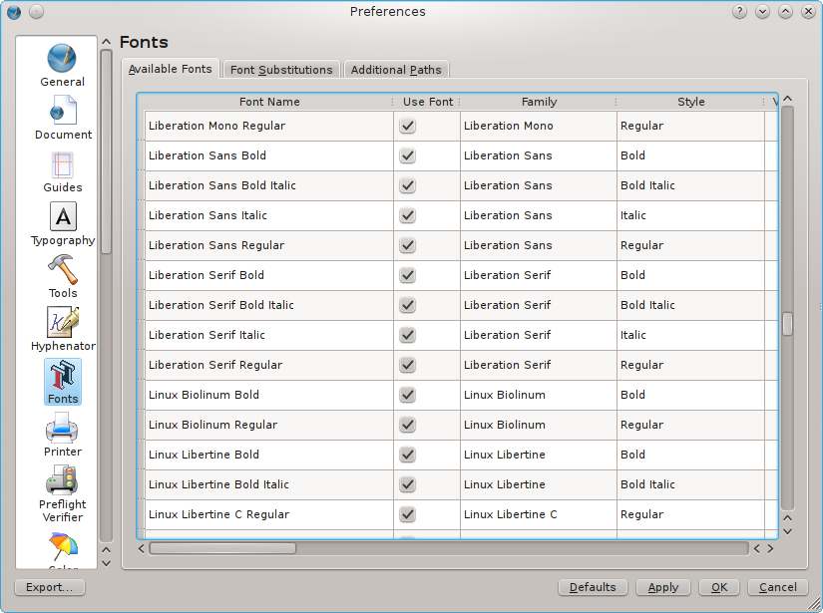Uncheck Use Font for Linux Biolinum Bold
Image resolution: width=823 pixels, height=613 pixels.
[407, 395]
